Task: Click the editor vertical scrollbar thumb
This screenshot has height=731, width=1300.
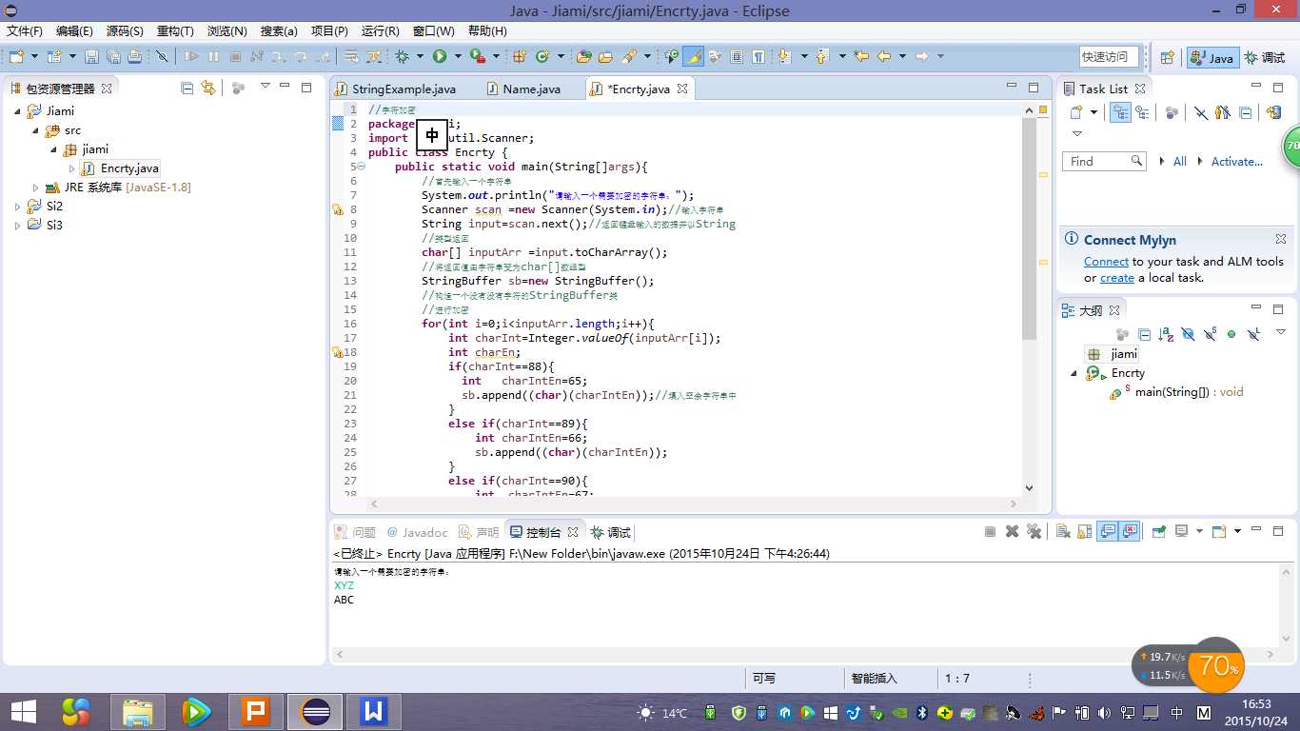Action: pyautogui.click(x=1030, y=228)
